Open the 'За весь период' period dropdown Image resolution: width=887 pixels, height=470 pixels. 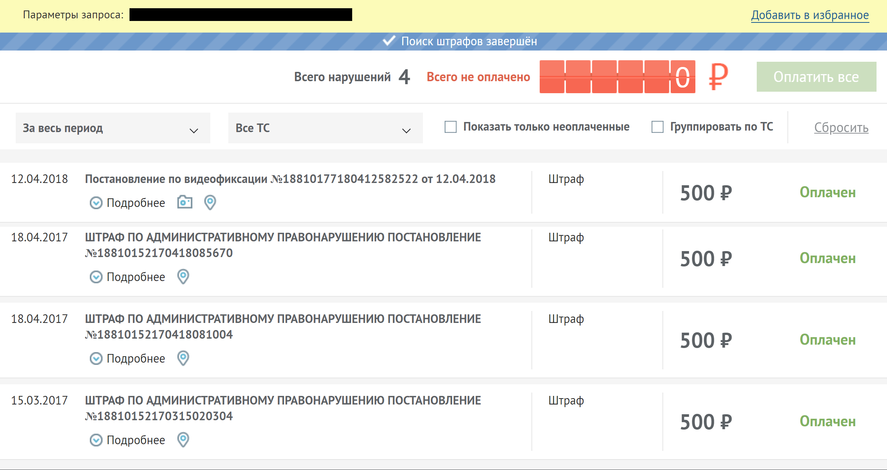tap(113, 128)
